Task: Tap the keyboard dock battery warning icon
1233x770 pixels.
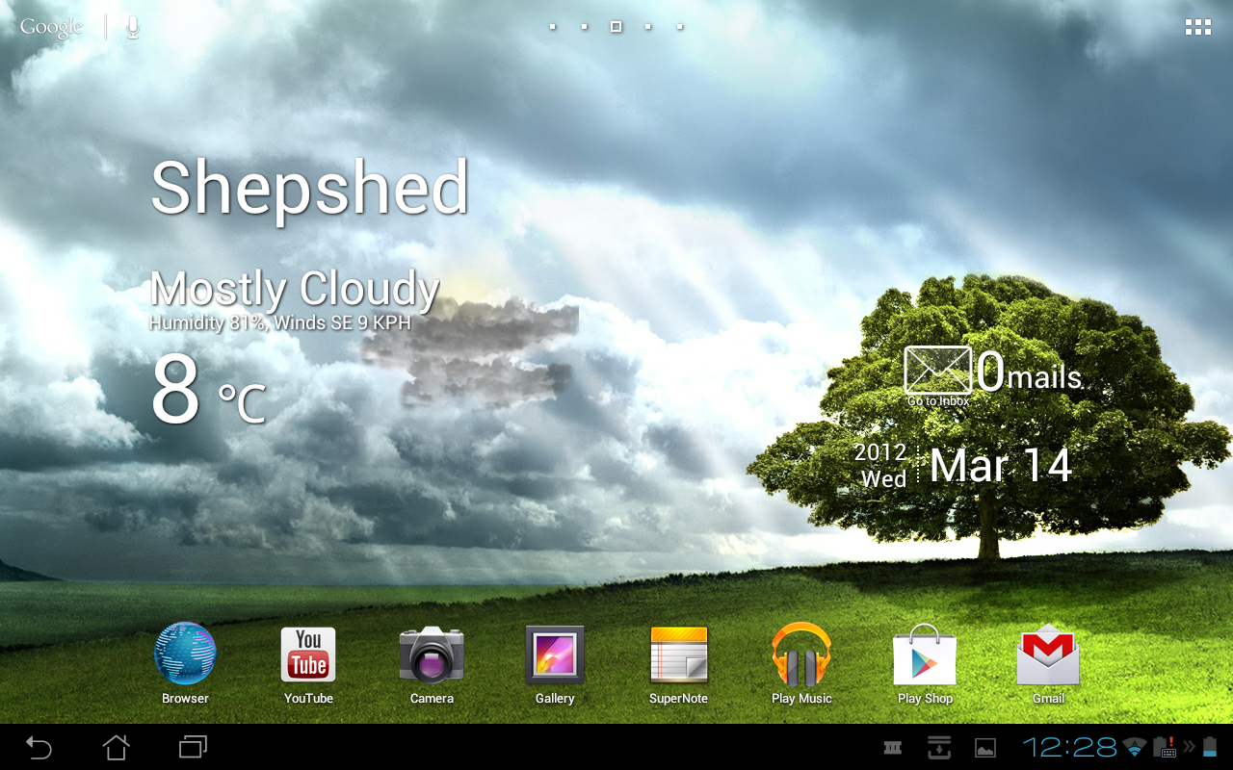Action: point(1164,747)
